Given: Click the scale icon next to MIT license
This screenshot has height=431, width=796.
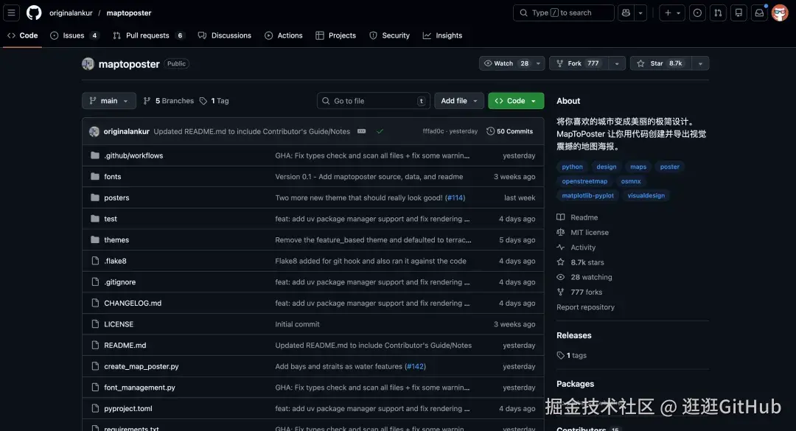Looking at the screenshot, I should (x=560, y=233).
